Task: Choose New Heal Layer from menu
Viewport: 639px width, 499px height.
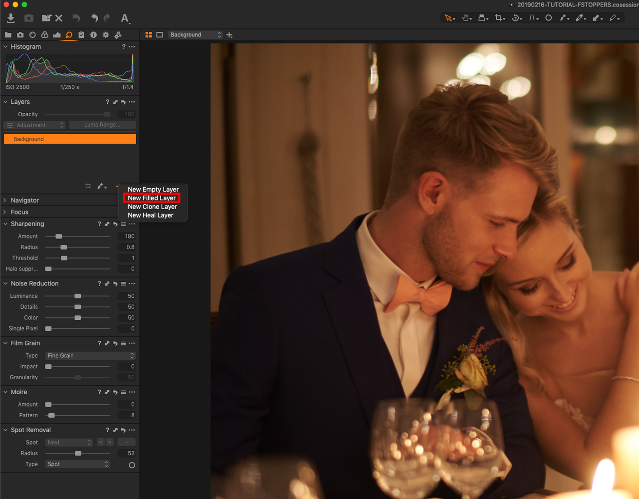Action: click(150, 216)
